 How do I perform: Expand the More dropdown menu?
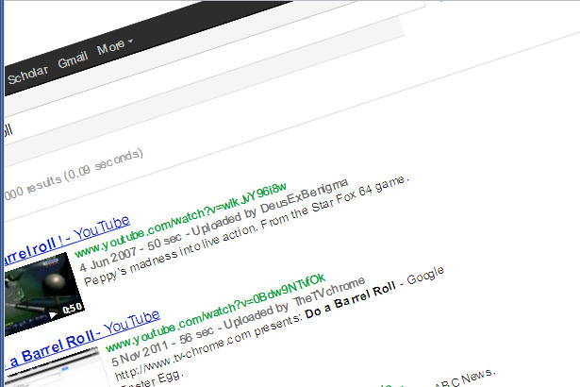[114, 46]
